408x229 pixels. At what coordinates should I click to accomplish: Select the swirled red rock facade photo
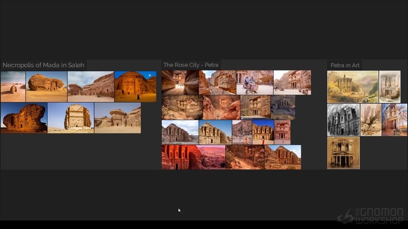point(222,107)
